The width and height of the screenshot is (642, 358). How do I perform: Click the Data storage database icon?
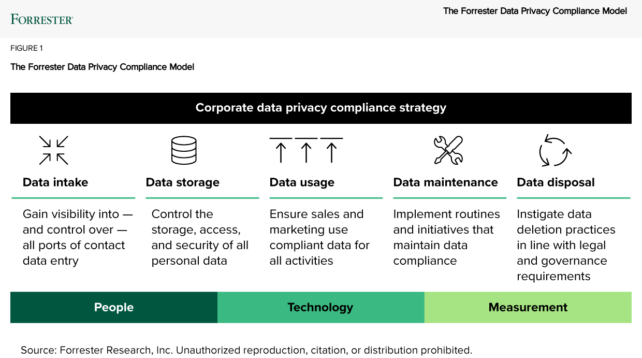(184, 150)
